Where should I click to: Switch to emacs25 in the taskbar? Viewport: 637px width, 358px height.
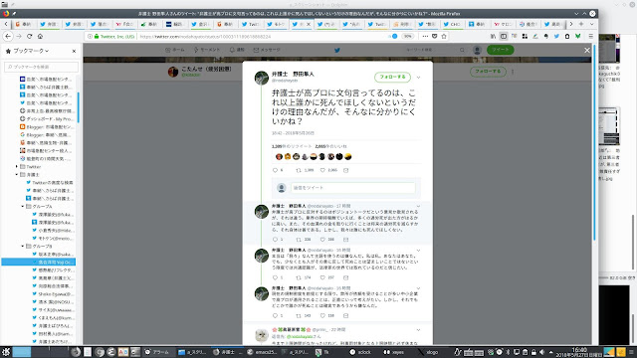pyautogui.click(x=261, y=352)
